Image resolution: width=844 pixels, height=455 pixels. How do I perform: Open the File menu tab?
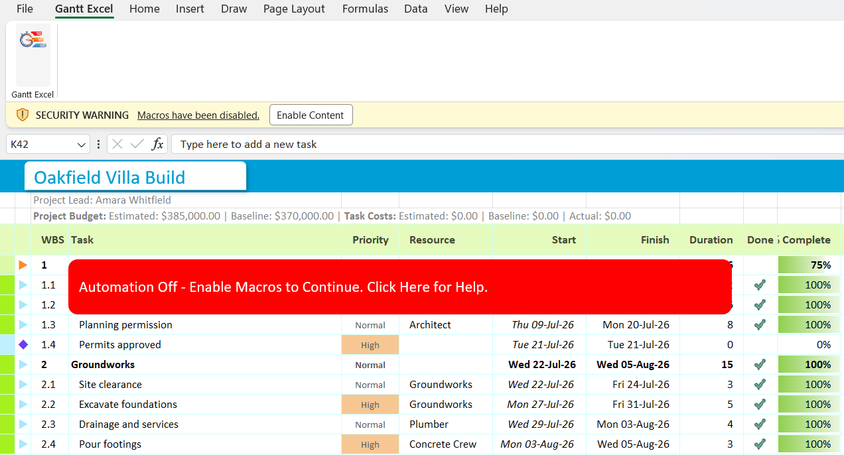[25, 9]
